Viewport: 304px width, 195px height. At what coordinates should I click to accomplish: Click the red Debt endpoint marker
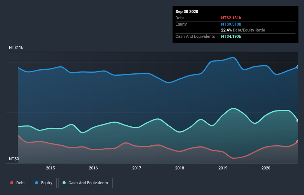[298, 142]
